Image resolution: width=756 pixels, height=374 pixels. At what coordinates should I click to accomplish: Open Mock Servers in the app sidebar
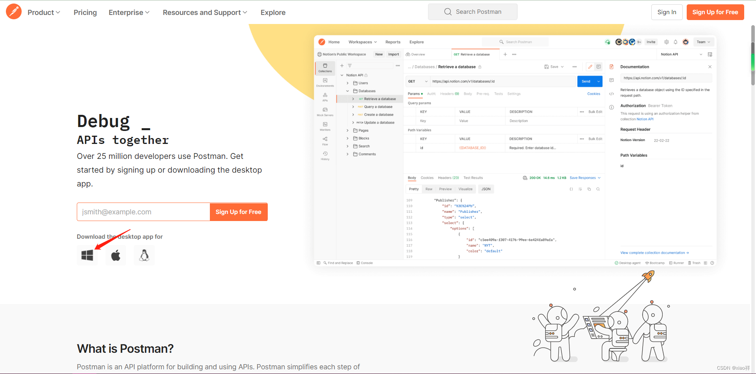click(x=325, y=112)
